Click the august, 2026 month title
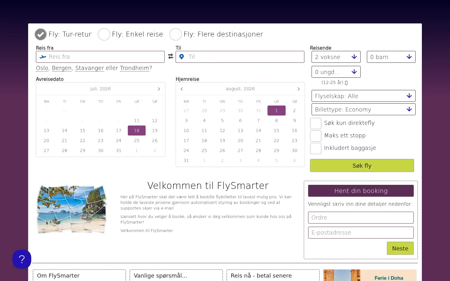The image size is (450, 281). point(240,89)
